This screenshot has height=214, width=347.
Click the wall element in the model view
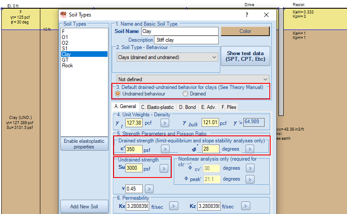click(281, 62)
